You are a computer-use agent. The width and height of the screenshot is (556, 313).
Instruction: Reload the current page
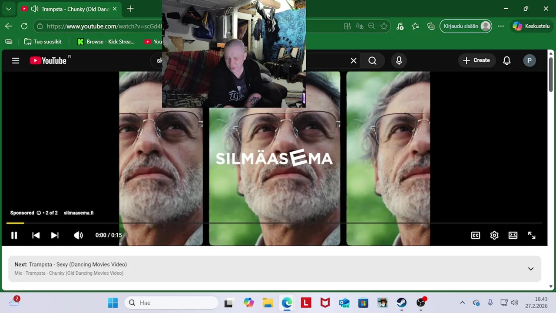[x=24, y=26]
